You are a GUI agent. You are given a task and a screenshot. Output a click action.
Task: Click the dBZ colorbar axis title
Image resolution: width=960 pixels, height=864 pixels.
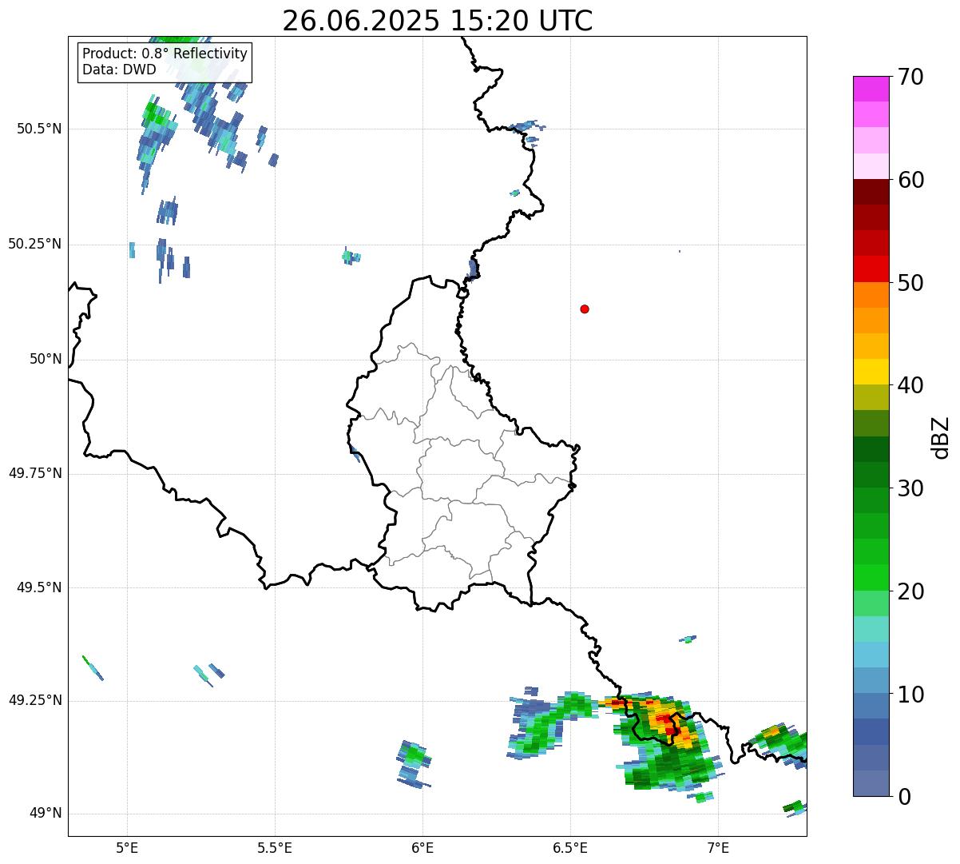tap(941, 437)
